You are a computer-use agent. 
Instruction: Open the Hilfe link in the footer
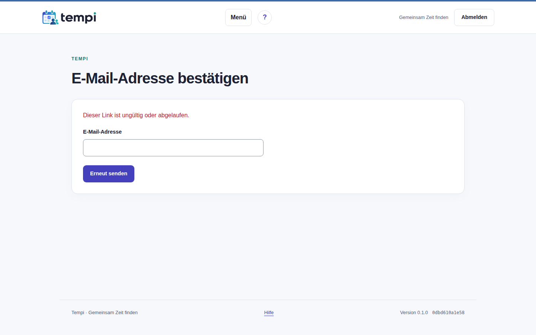(x=269, y=313)
